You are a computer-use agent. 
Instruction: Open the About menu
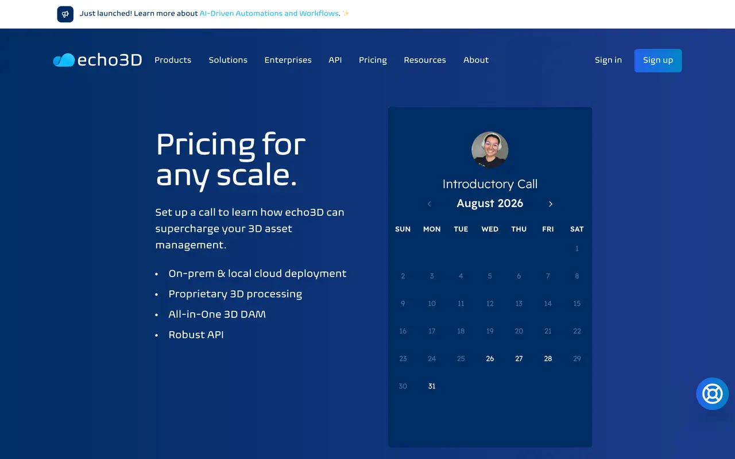click(x=476, y=60)
